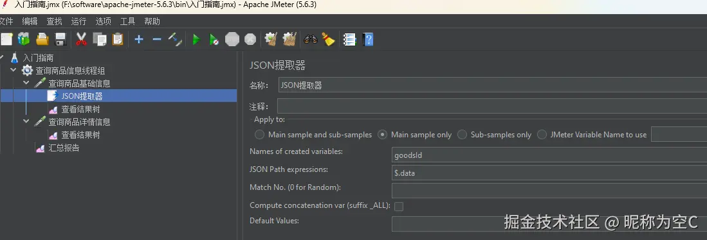Reset search with the yellow brush icon
This screenshot has height=240, width=707.
(329, 40)
